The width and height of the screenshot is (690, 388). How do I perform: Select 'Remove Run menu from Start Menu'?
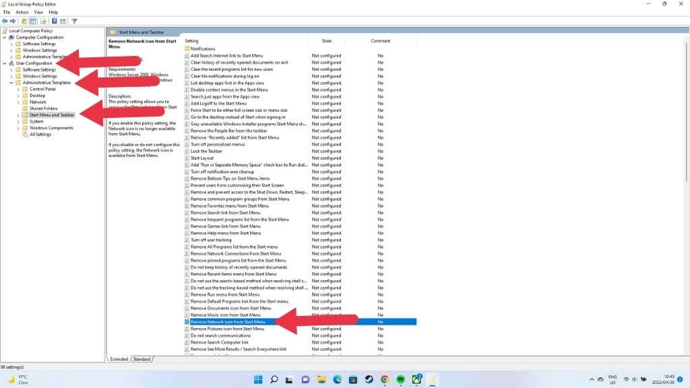click(225, 295)
